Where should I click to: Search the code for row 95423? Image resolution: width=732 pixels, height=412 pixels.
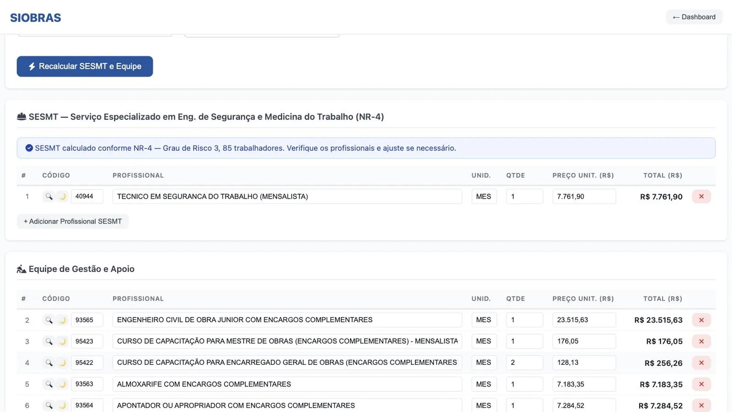click(x=48, y=341)
